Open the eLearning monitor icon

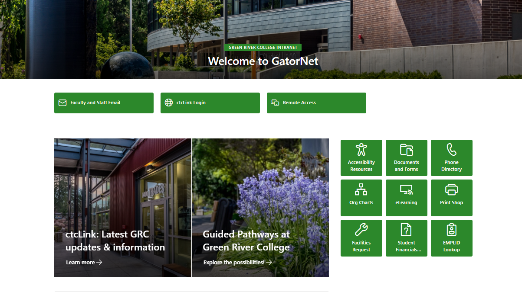click(x=406, y=190)
